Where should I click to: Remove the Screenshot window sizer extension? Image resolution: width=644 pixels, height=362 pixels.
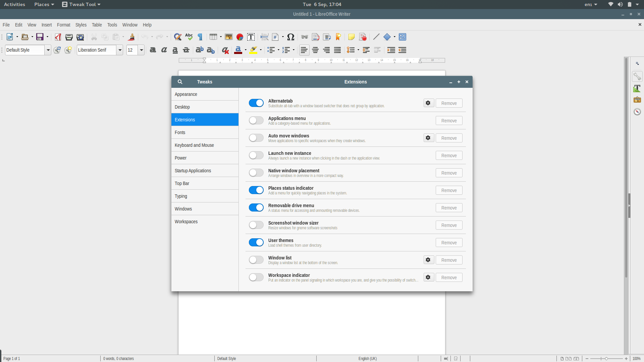click(x=449, y=225)
